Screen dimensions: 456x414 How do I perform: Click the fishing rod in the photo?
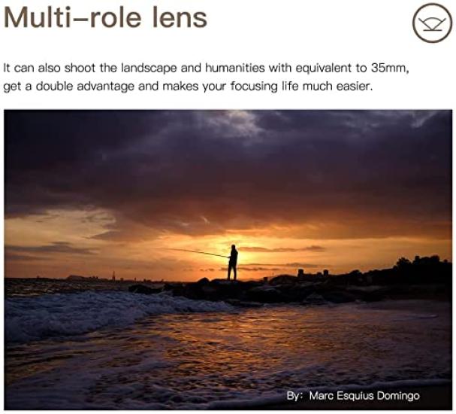[198, 252]
